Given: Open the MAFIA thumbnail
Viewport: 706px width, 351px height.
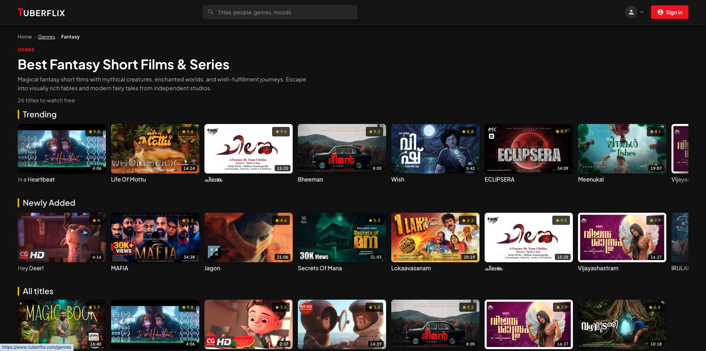Looking at the screenshot, I should tap(155, 237).
